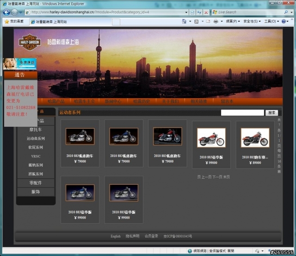Image resolution: width=296 pixels, height=256 pixels.
Task: Open the blue 883 低座跑车 thumbnail
Action: click(x=124, y=137)
